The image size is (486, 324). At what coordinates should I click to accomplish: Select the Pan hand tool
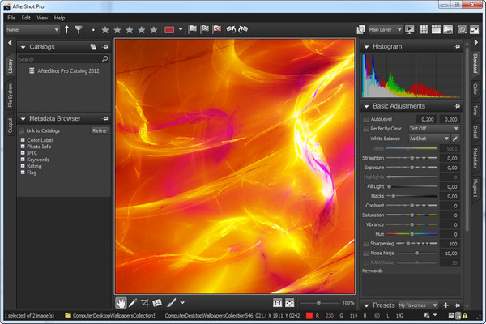tap(121, 303)
